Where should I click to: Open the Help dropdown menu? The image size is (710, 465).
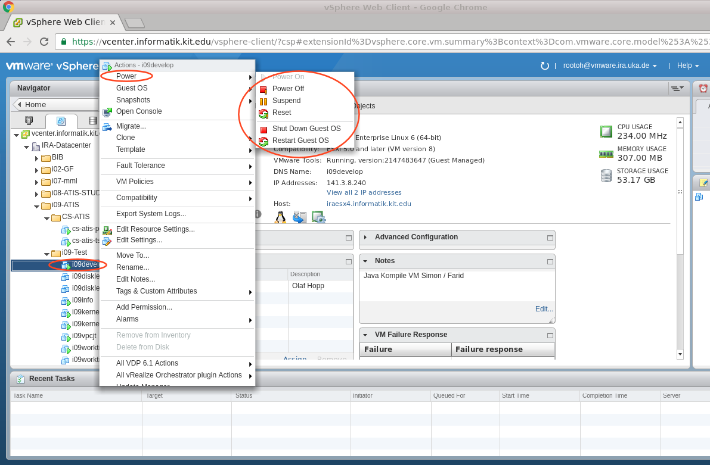click(x=688, y=65)
